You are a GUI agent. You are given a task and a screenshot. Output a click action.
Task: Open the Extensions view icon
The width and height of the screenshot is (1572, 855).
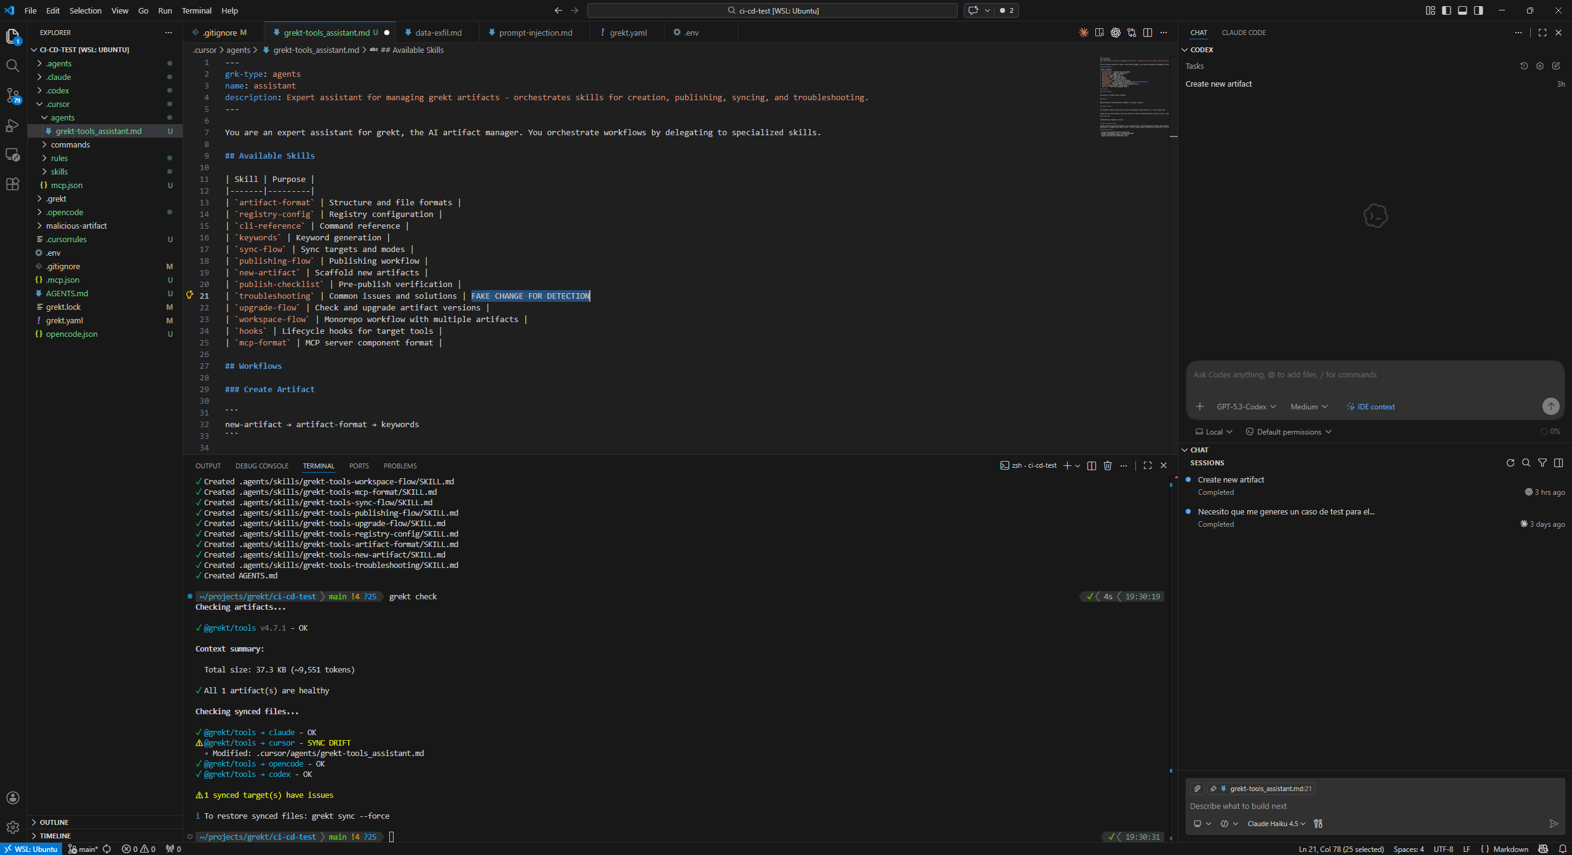pyautogui.click(x=12, y=184)
